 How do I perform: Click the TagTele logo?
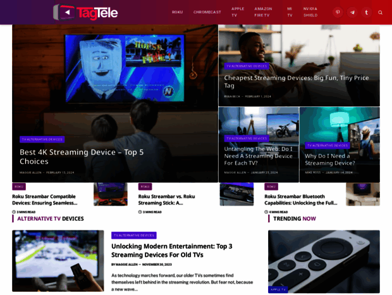pyautogui.click(x=85, y=12)
